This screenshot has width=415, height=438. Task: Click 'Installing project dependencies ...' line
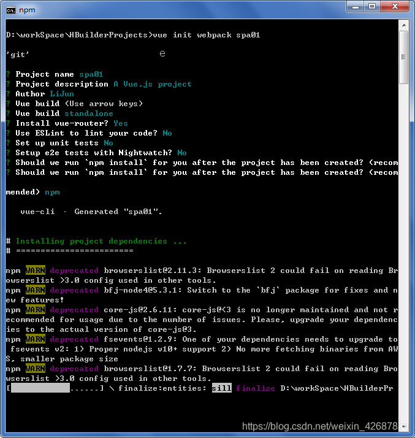101,241
